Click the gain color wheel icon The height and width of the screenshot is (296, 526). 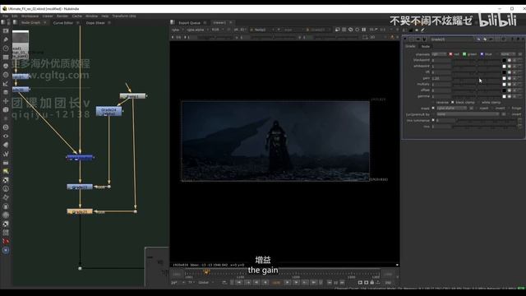click(510, 78)
